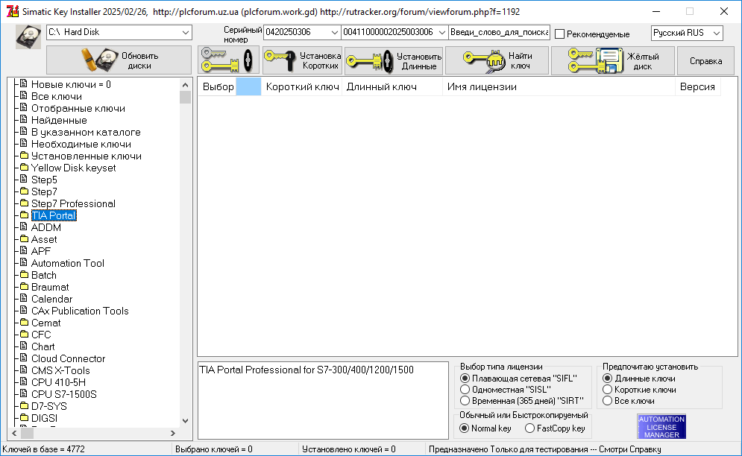Click the folder icon beside CFC
This screenshot has width=742, height=456.
[24, 335]
